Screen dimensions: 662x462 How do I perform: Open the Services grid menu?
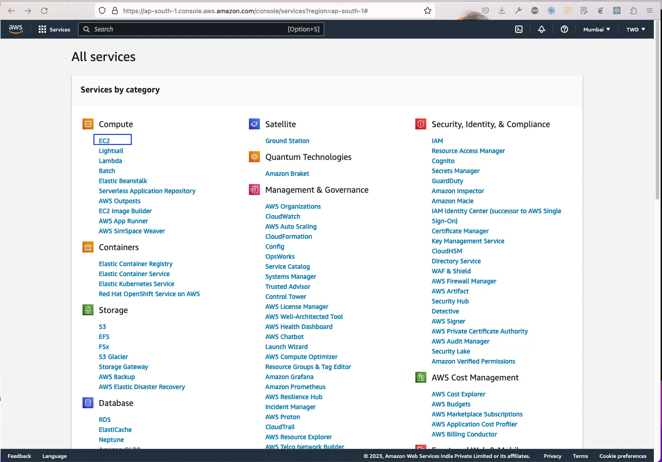click(54, 29)
